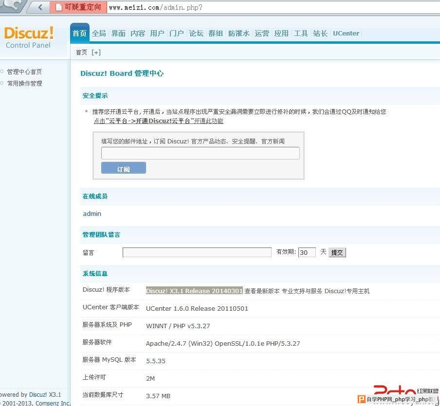Click the Discuz! Control Panel logo
The width and height of the screenshot is (440, 406).
point(29,37)
